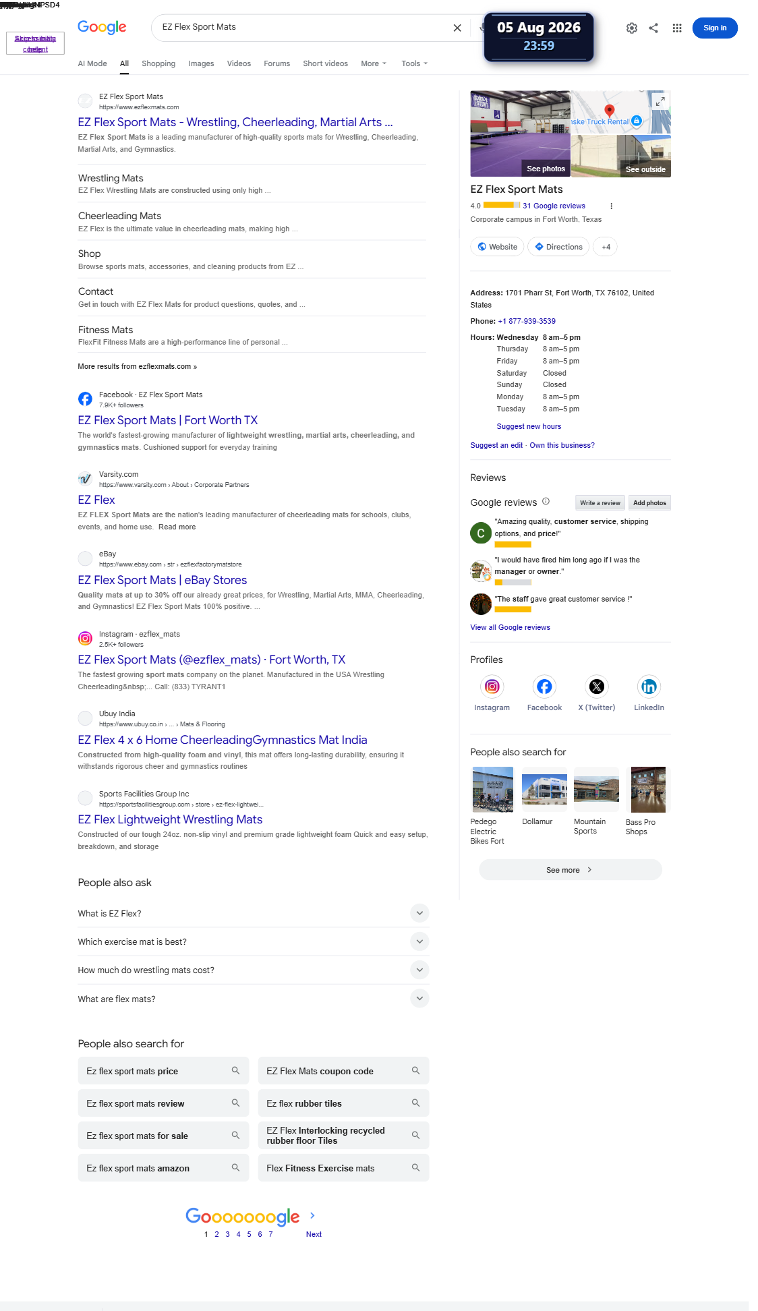758x1311 pixels.
Task: Open EZ Flex Sport Mats eBay Stores
Action: coord(162,580)
